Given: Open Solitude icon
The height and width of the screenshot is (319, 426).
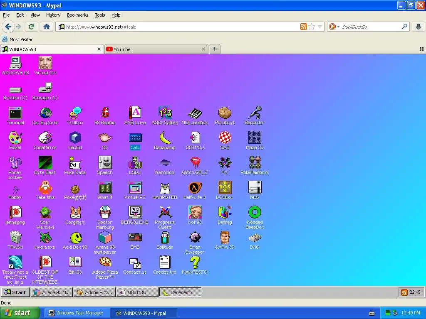Looking at the screenshot, I should click(x=165, y=240).
